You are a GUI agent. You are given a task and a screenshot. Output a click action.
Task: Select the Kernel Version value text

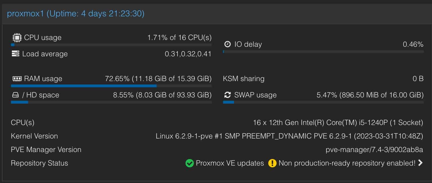(x=289, y=136)
